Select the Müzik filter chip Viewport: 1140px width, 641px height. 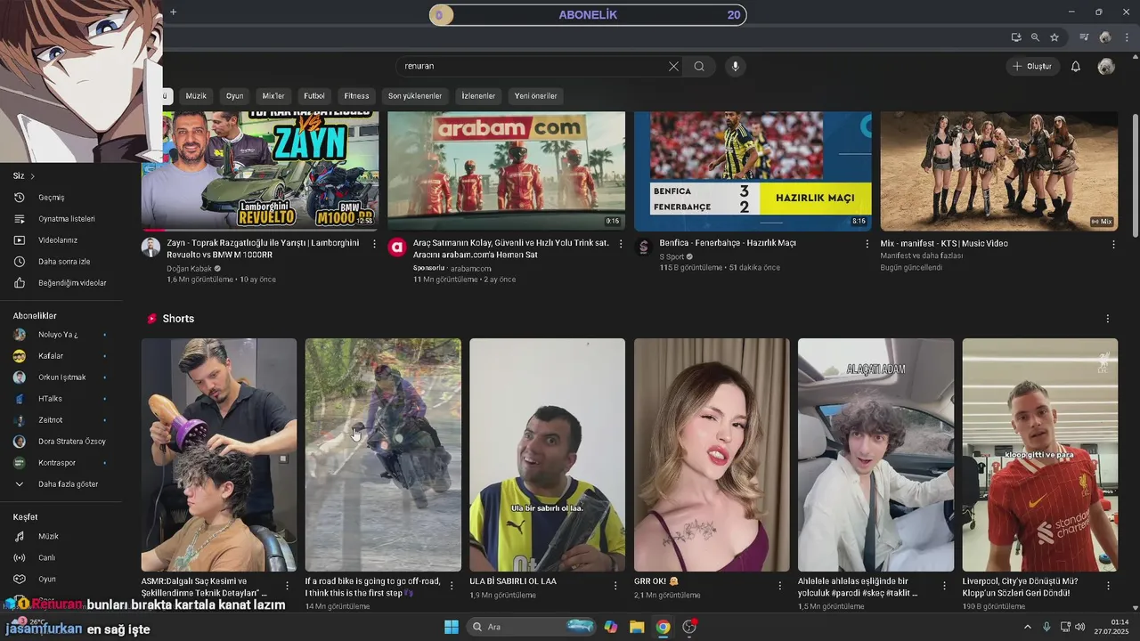pos(196,96)
